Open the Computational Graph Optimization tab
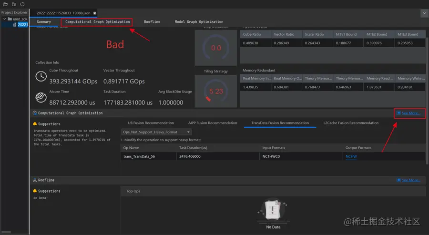This screenshot has height=235, width=429. coord(97,22)
